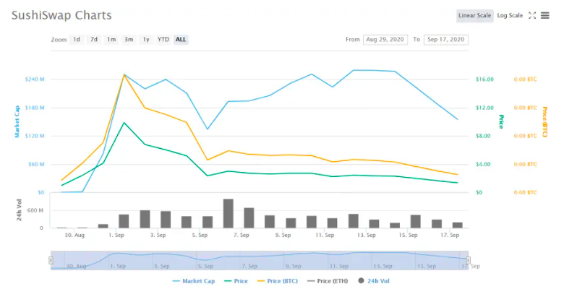Click the rotated Price (BTC) axis title
This screenshot has width=577, height=289.
(544, 121)
